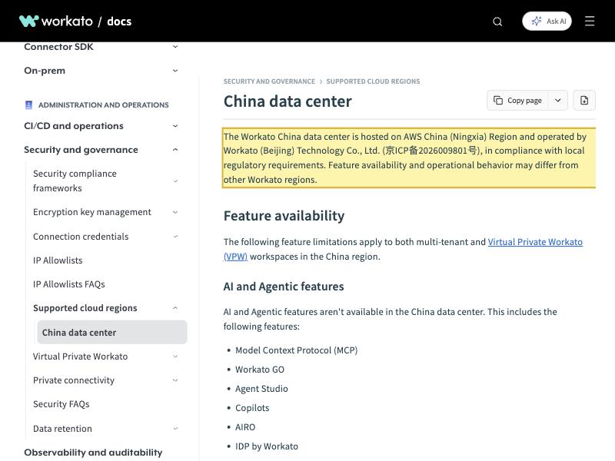The height and width of the screenshot is (461, 615).
Task: Collapse the Security and governance section
Action: tap(175, 150)
